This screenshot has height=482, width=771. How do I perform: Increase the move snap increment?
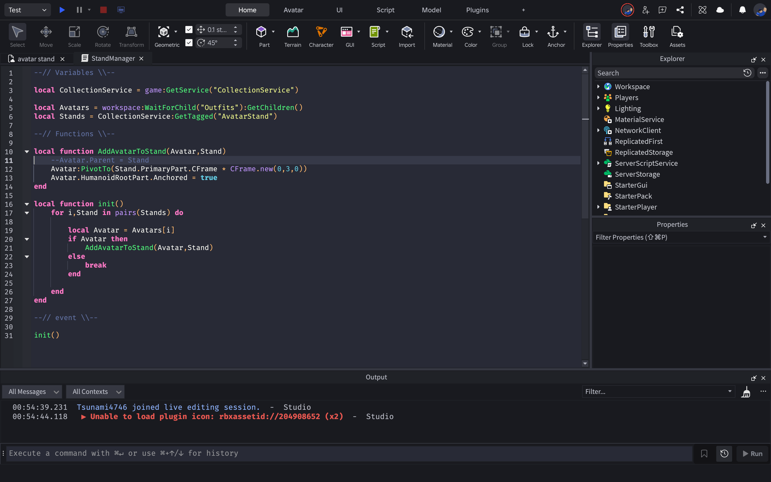235,27
